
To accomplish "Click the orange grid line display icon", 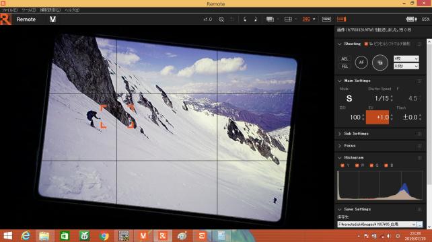I will click(x=306, y=19).
